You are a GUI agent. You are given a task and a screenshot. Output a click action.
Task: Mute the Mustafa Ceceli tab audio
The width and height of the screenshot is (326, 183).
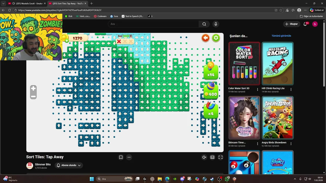point(13,3)
